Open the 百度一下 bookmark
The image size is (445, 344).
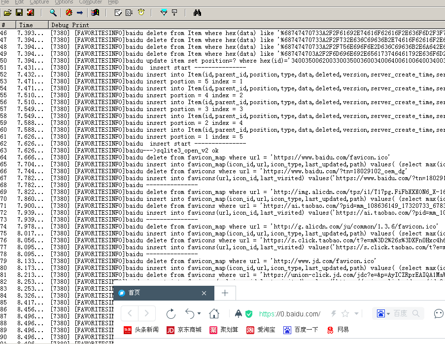pos(301,330)
